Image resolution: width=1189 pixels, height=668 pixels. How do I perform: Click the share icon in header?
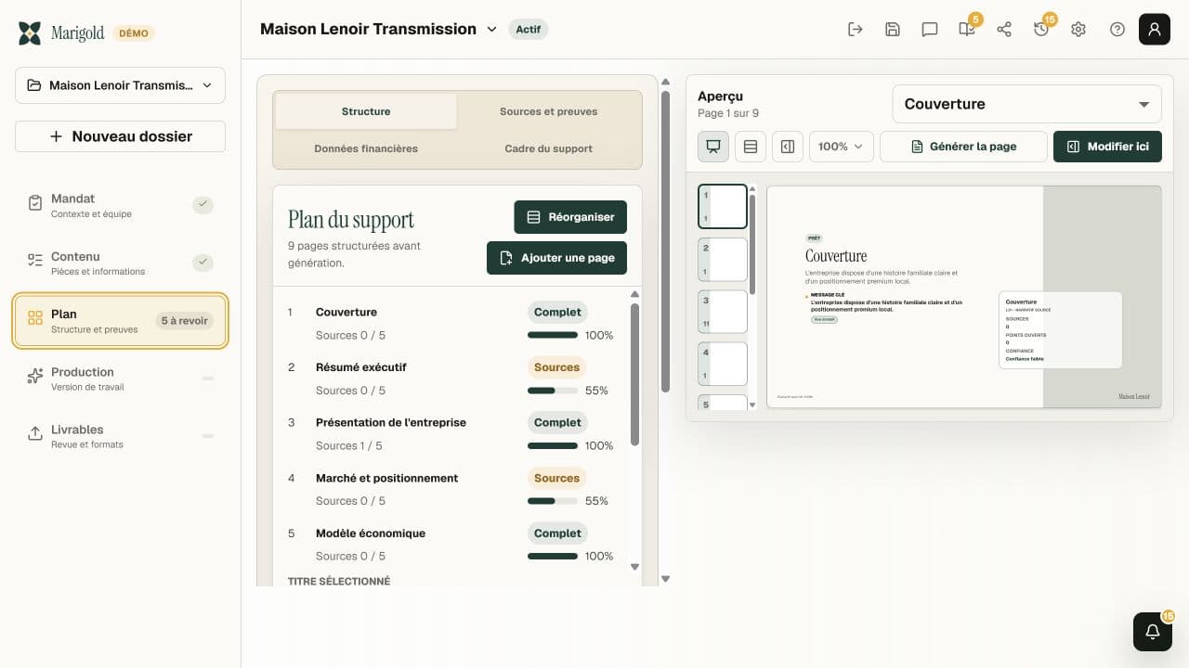pyautogui.click(x=1004, y=29)
